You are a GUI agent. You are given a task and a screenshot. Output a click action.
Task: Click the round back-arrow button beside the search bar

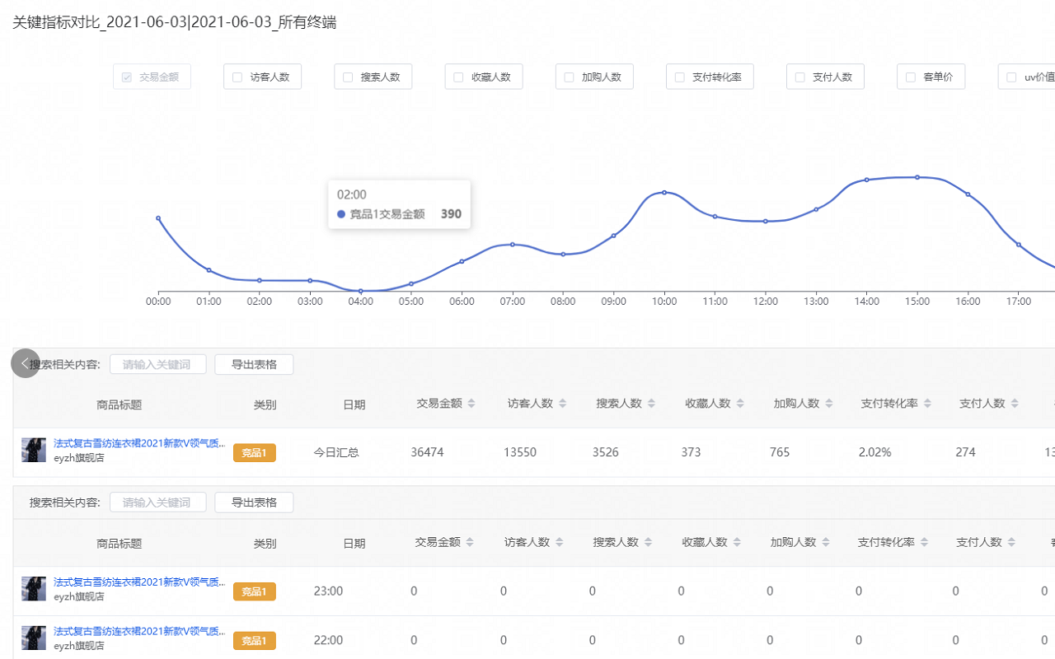(26, 363)
